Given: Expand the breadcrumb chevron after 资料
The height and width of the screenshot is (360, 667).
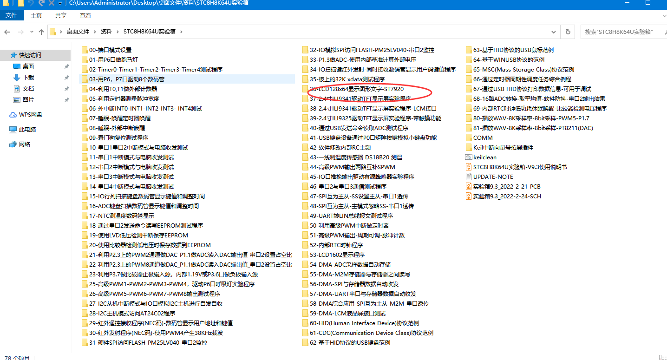Looking at the screenshot, I should point(118,32).
